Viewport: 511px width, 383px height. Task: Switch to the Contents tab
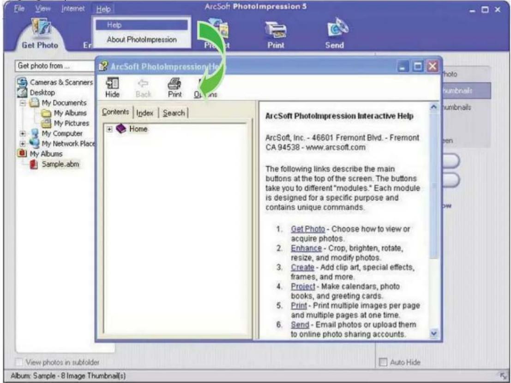[116, 112]
